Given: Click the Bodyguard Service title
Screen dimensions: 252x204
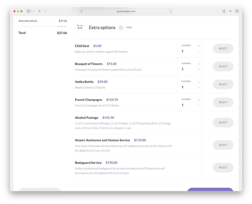Looking at the screenshot, I should click(x=88, y=163).
